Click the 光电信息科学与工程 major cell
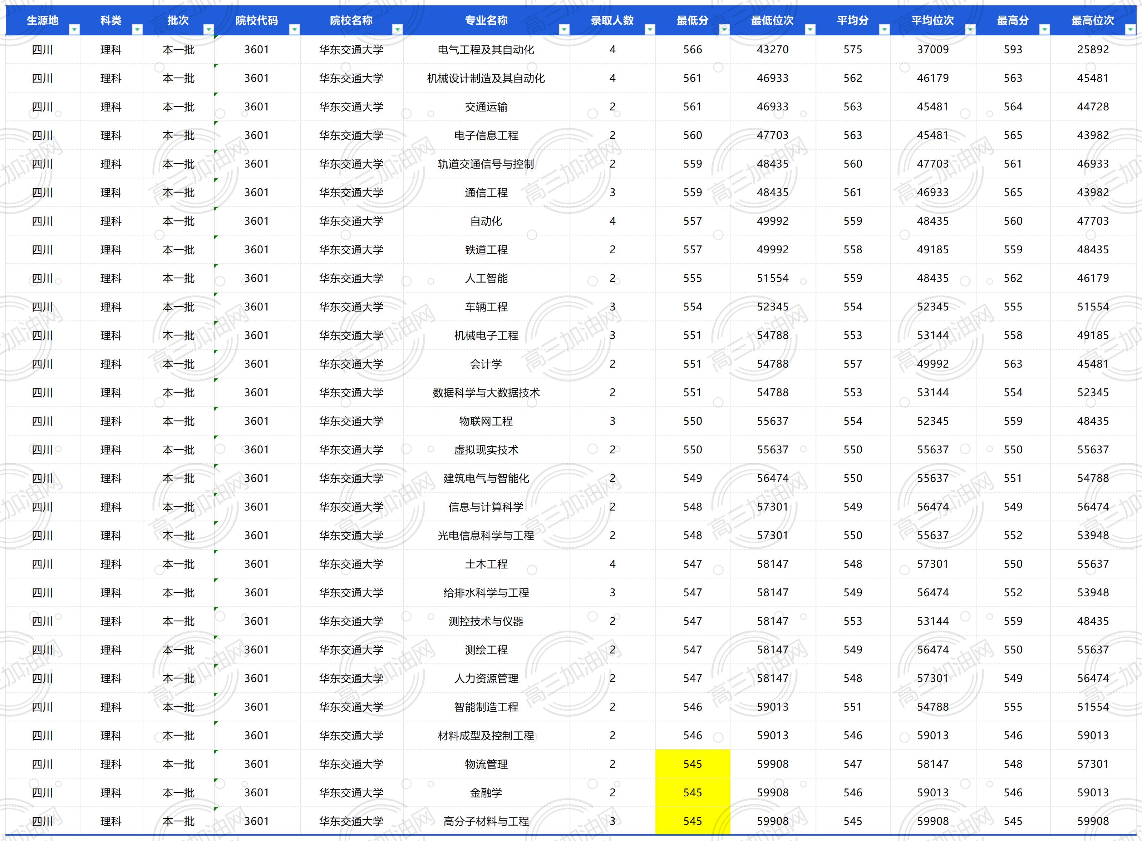This screenshot has width=1142, height=841. pos(487,536)
